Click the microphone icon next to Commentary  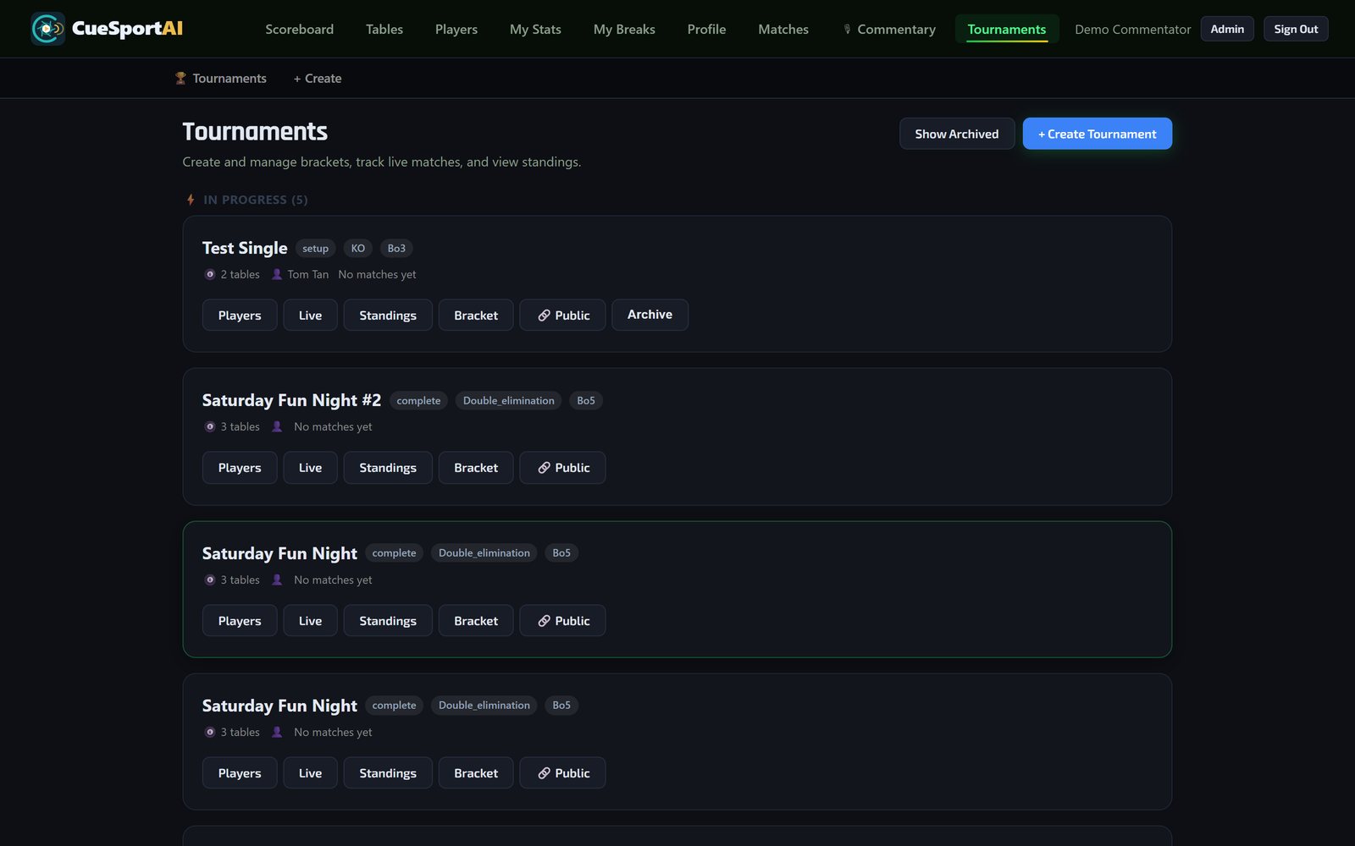click(847, 29)
